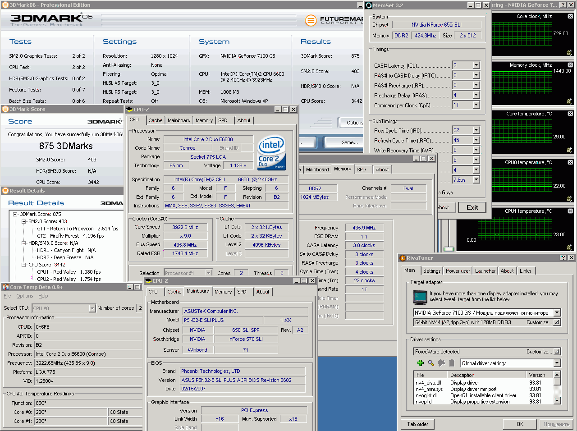Close the CPU0 temperature graph
This screenshot has width=577, height=431.
click(570, 162)
